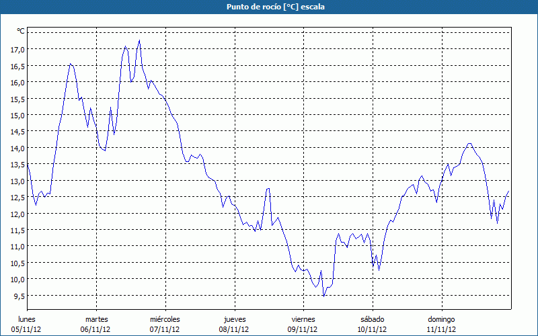Click the chart title 'Punto de rocío [°C] escala'
Image resolution: width=538 pixels, height=336 pixels.
pyautogui.click(x=268, y=7)
